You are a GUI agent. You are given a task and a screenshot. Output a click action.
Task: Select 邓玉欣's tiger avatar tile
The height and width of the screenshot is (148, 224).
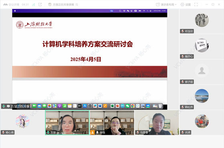[x=202, y=20]
